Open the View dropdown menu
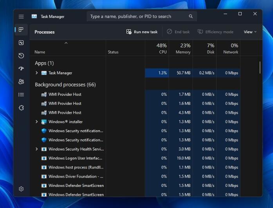The width and height of the screenshot is (273, 208). pos(250,32)
